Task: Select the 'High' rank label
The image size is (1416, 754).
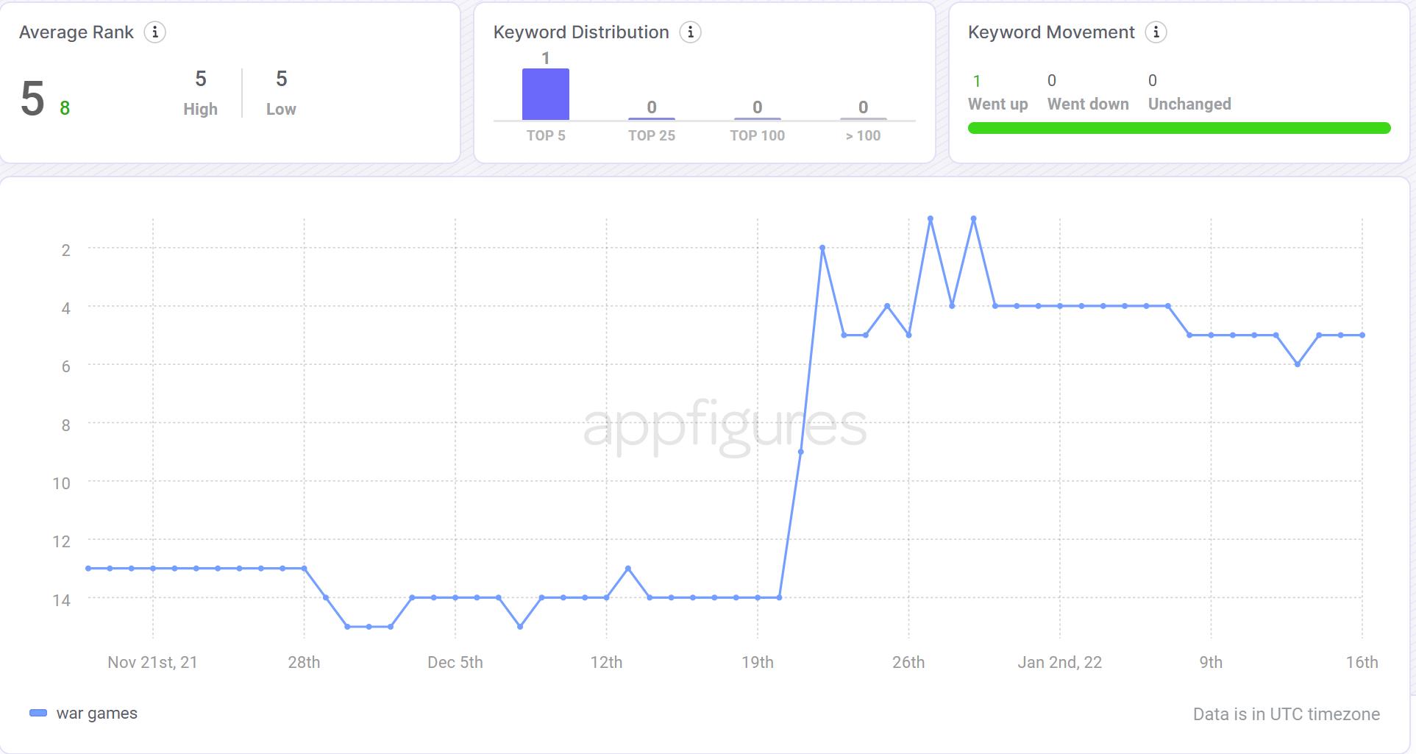Action: point(200,109)
